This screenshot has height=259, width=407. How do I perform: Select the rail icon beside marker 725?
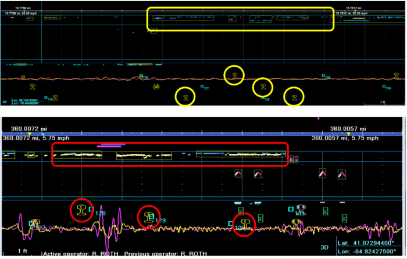(55, 98)
